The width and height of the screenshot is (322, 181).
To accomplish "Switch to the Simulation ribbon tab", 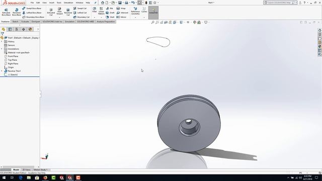I will (x=69, y=22).
